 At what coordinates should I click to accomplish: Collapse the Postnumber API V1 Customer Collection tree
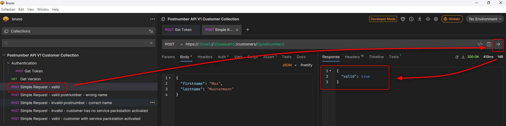(x=4, y=55)
